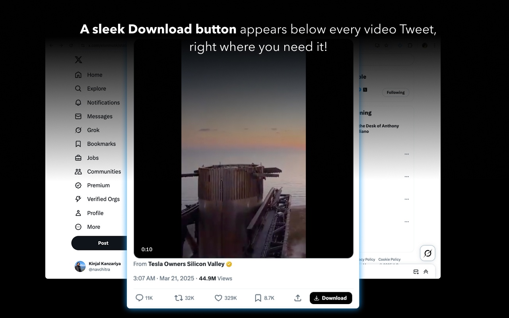The height and width of the screenshot is (318, 509).
Task: Open Messages via the envelope icon
Action: [x=78, y=116]
